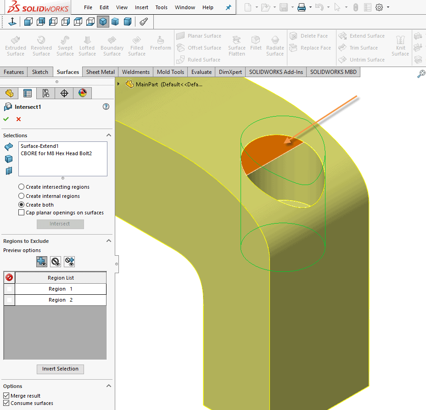
Task: Click Offset Surface command
Action: click(x=199, y=48)
